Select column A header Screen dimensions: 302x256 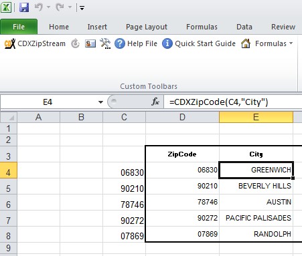[x=39, y=117]
